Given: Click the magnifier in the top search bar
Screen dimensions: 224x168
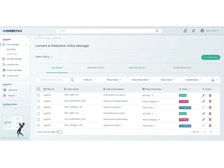Looking at the screenshot, I should (x=157, y=31).
